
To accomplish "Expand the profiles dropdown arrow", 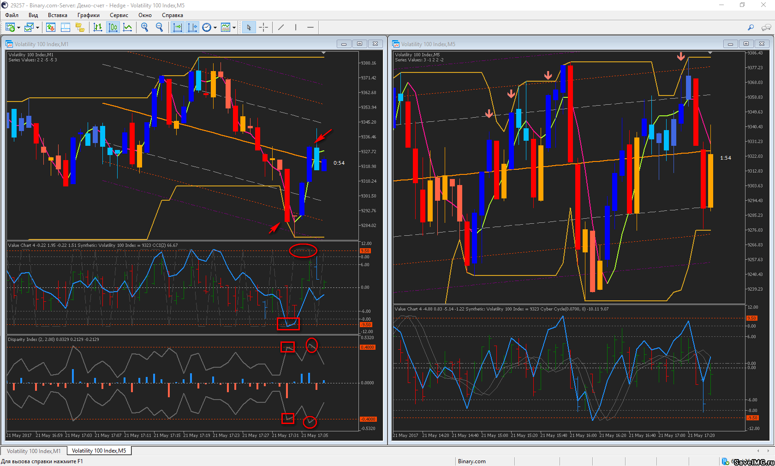I will [x=37, y=28].
